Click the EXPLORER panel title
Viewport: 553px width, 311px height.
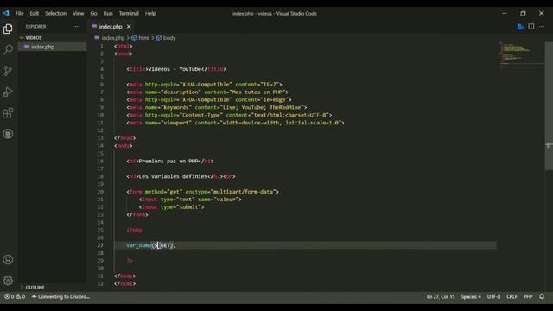pos(35,27)
